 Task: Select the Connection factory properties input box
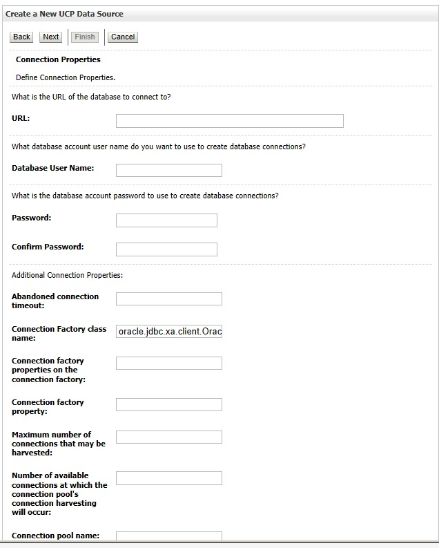click(168, 363)
